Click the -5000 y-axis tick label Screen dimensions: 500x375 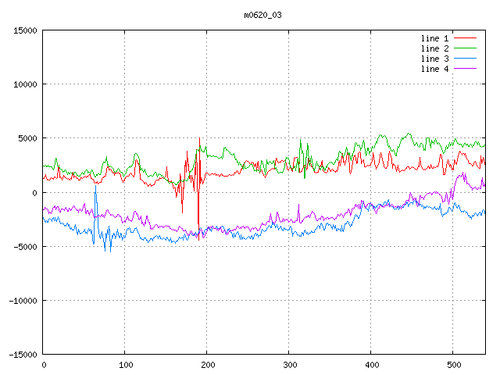25,246
